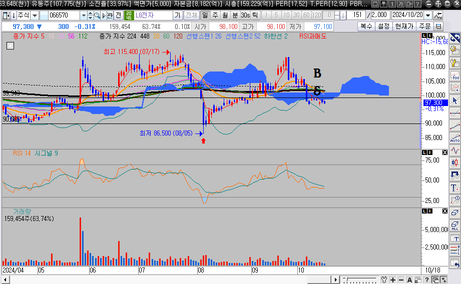Click the 관 watchlist button
This screenshot has height=284, width=461.
[x=110, y=15]
